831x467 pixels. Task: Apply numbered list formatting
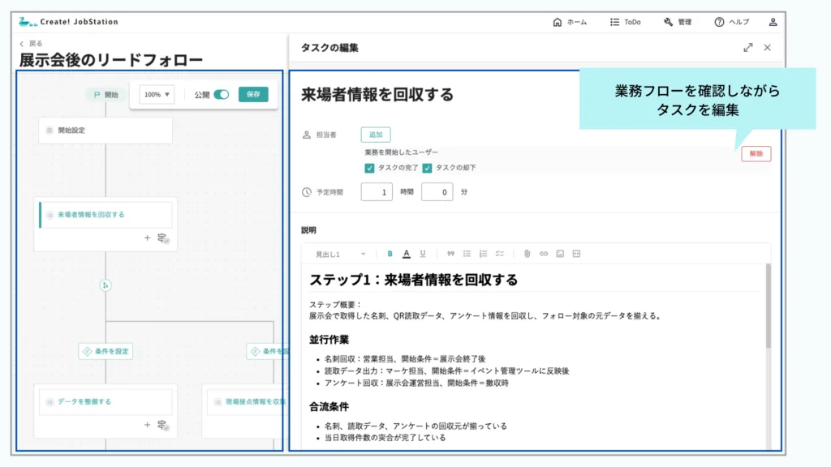pyautogui.click(x=483, y=254)
